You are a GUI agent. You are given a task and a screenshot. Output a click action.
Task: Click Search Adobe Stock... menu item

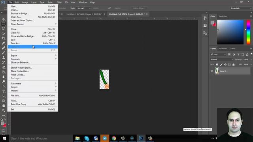point(32,67)
